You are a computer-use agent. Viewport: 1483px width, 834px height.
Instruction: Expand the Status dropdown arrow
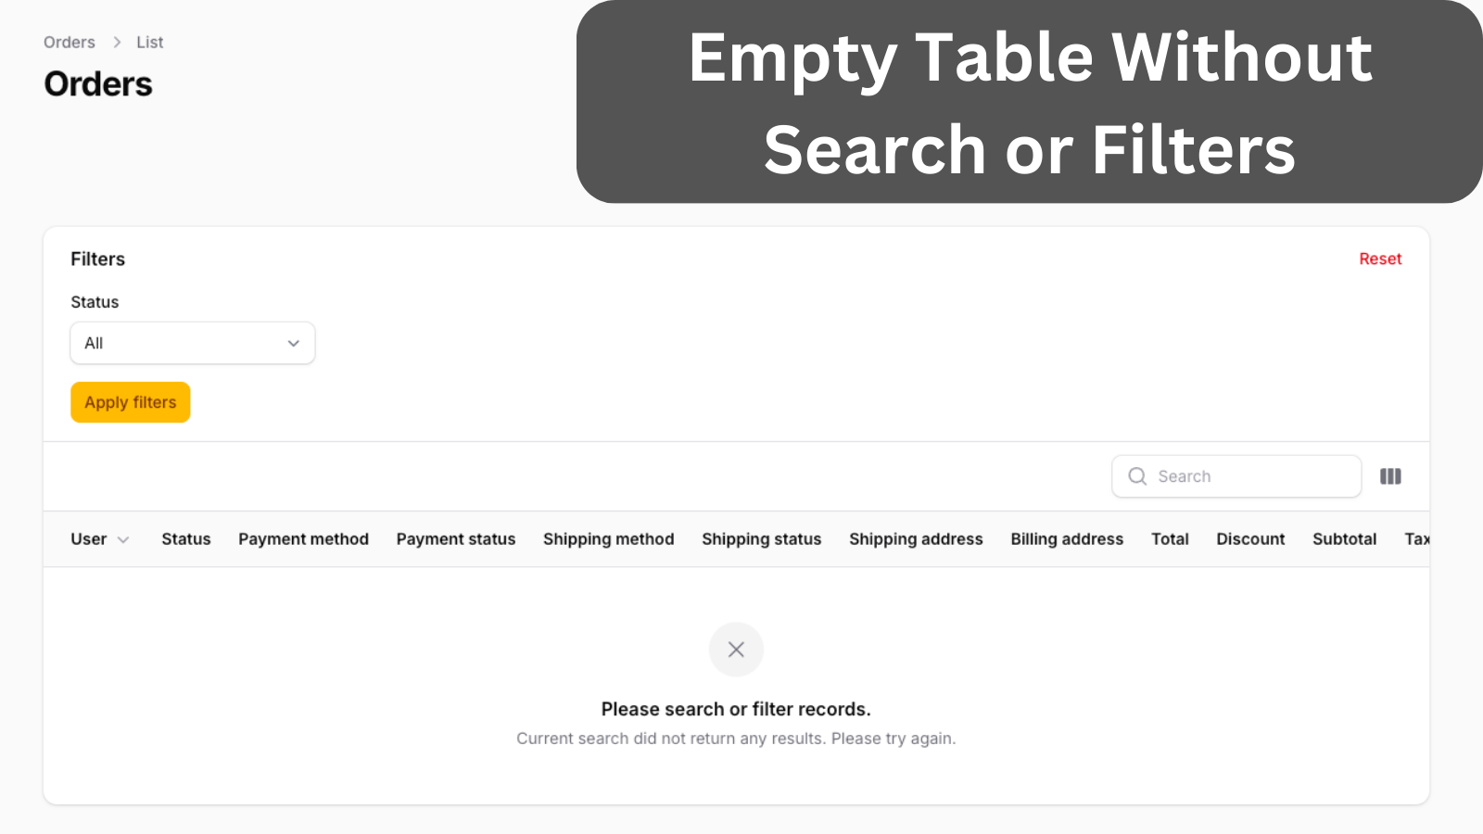pyautogui.click(x=294, y=343)
